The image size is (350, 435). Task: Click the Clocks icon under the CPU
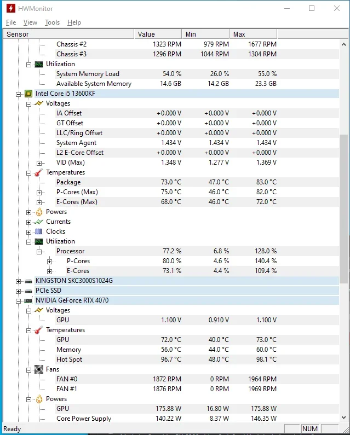point(39,231)
